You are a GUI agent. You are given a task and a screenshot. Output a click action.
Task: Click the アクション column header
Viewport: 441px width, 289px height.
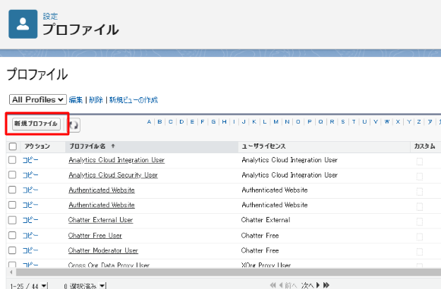(37, 146)
